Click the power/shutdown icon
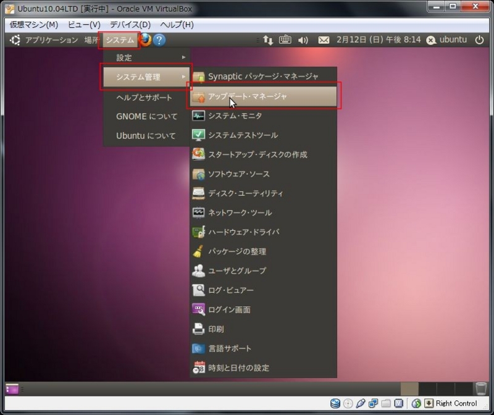Viewport: 494px width, 415px height. coord(479,40)
